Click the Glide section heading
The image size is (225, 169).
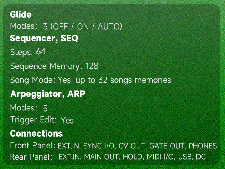21,15
